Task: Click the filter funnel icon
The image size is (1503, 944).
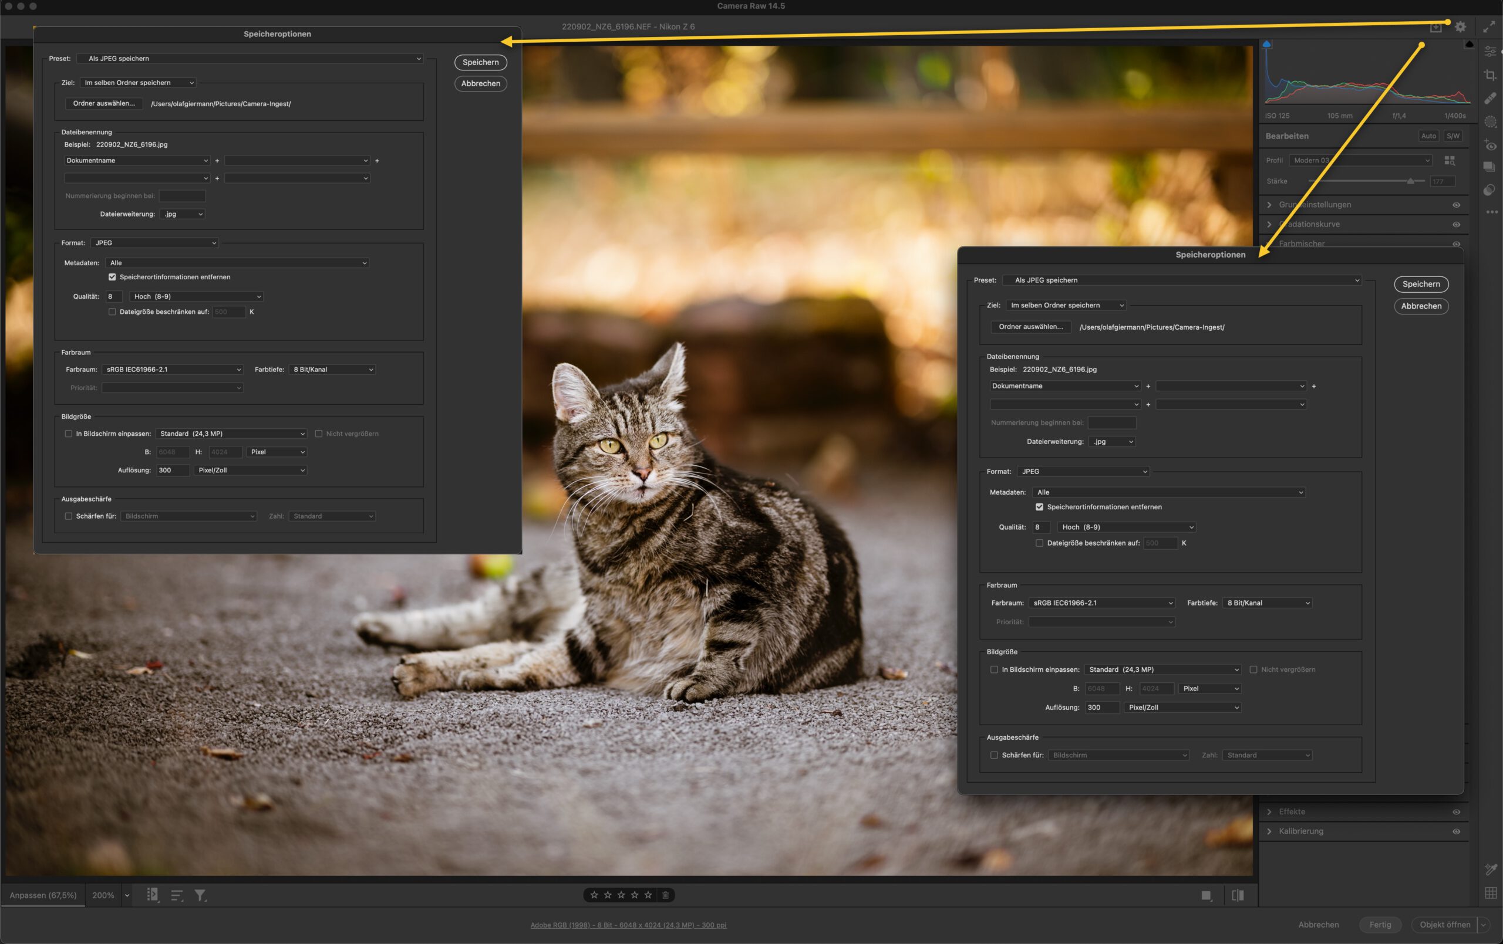Action: coord(200,895)
